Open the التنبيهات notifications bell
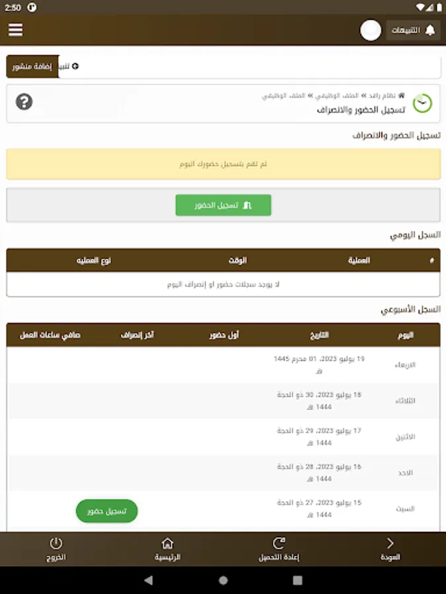 [413, 30]
